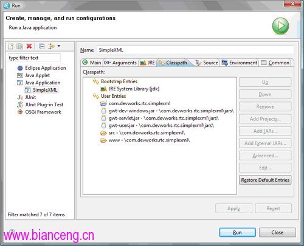This screenshot has width=304, height=246.
Task: Switch to the Source tab
Action: [x=207, y=63]
